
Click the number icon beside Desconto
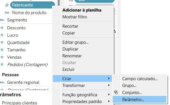click(2, 28)
